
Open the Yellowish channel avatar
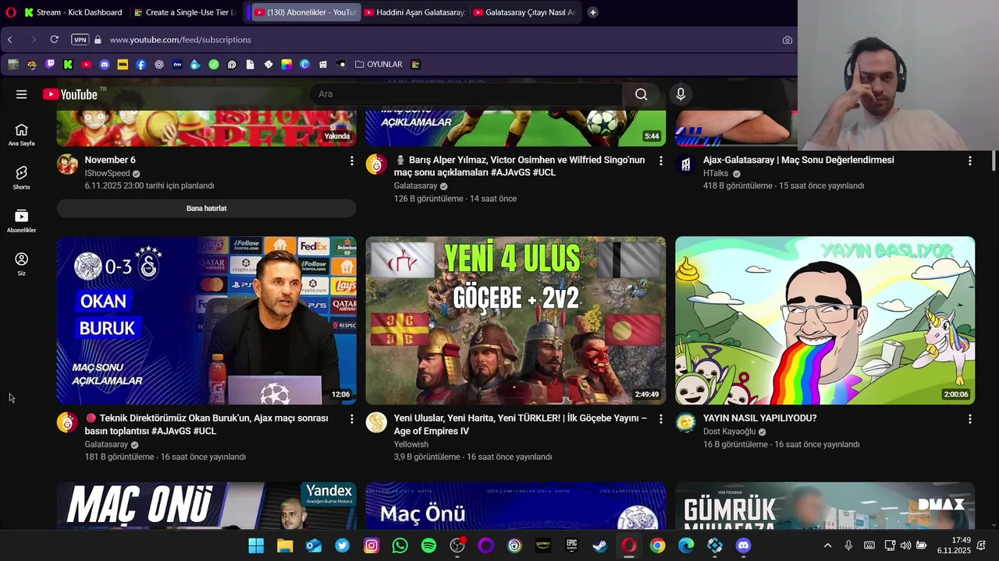click(x=376, y=423)
